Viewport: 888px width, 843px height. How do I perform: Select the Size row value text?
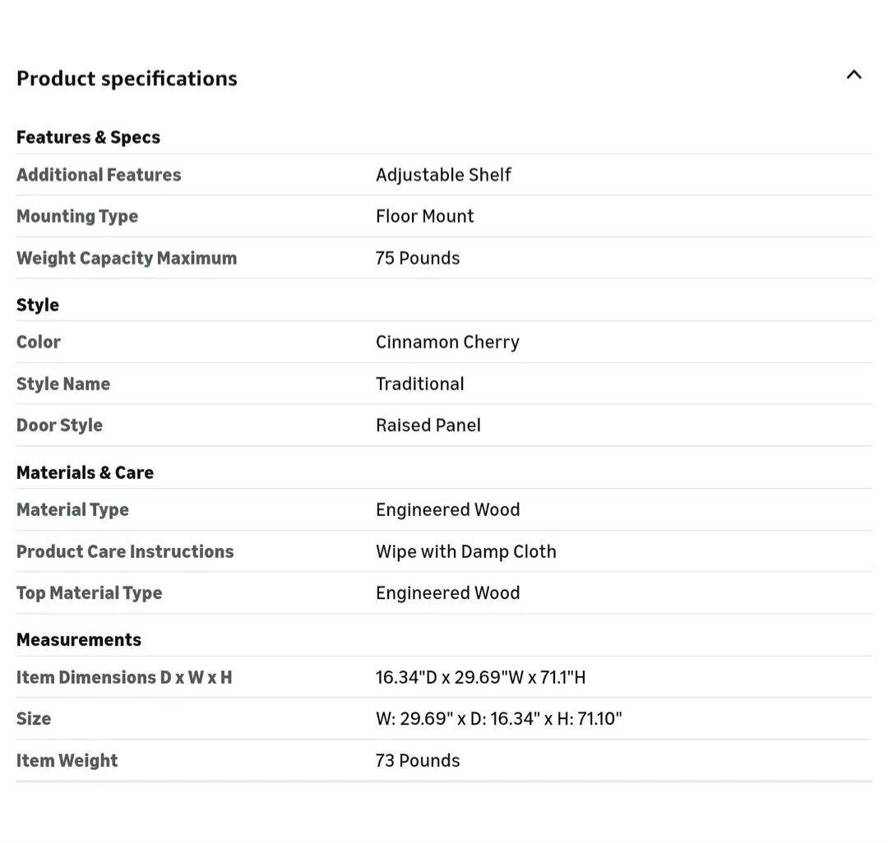click(498, 719)
